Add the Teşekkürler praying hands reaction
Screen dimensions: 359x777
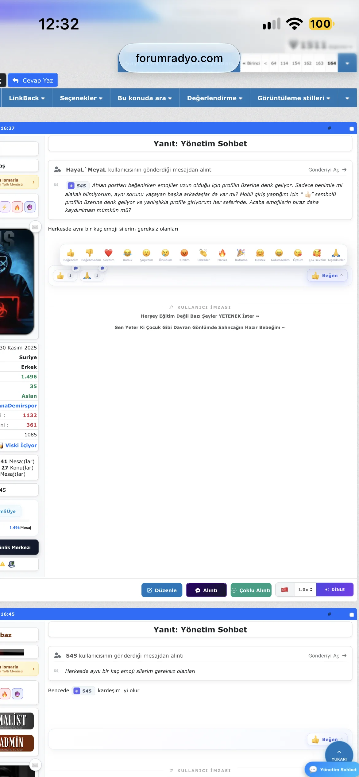point(336,255)
